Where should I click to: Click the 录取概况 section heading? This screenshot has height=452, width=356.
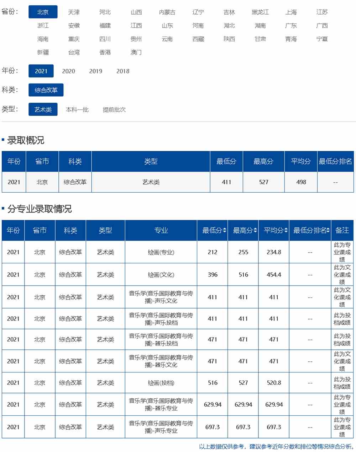coord(26,140)
